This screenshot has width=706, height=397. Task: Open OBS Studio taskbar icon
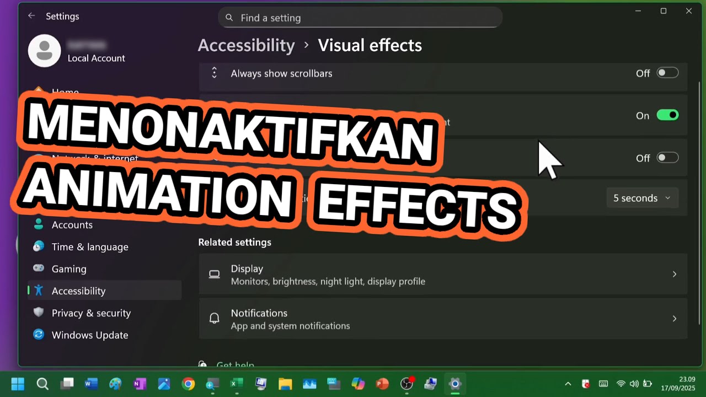click(407, 384)
